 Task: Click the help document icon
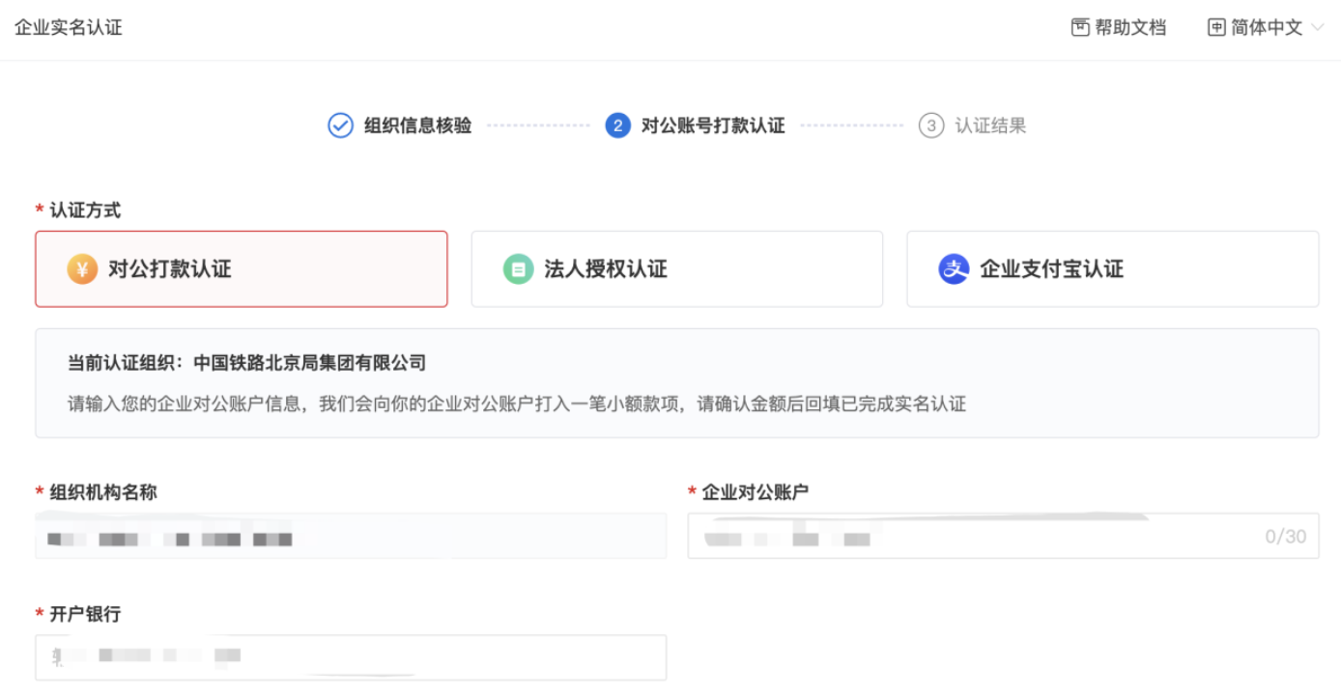[x=1080, y=28]
